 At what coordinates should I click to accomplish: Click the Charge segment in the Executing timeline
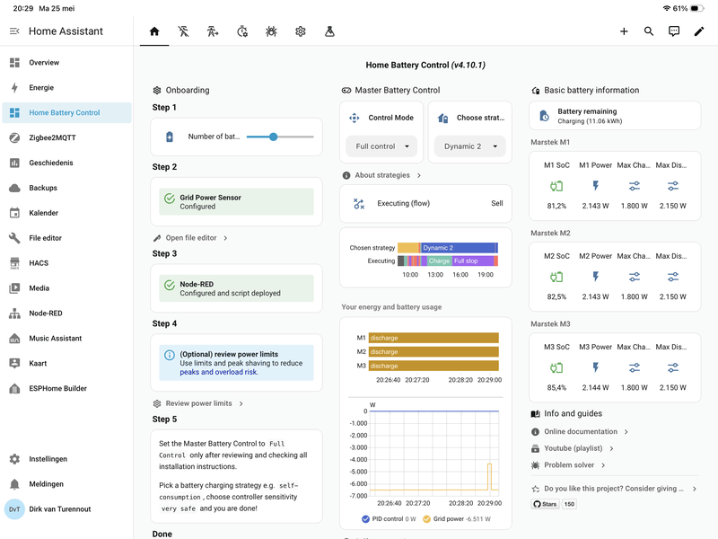coord(439,261)
